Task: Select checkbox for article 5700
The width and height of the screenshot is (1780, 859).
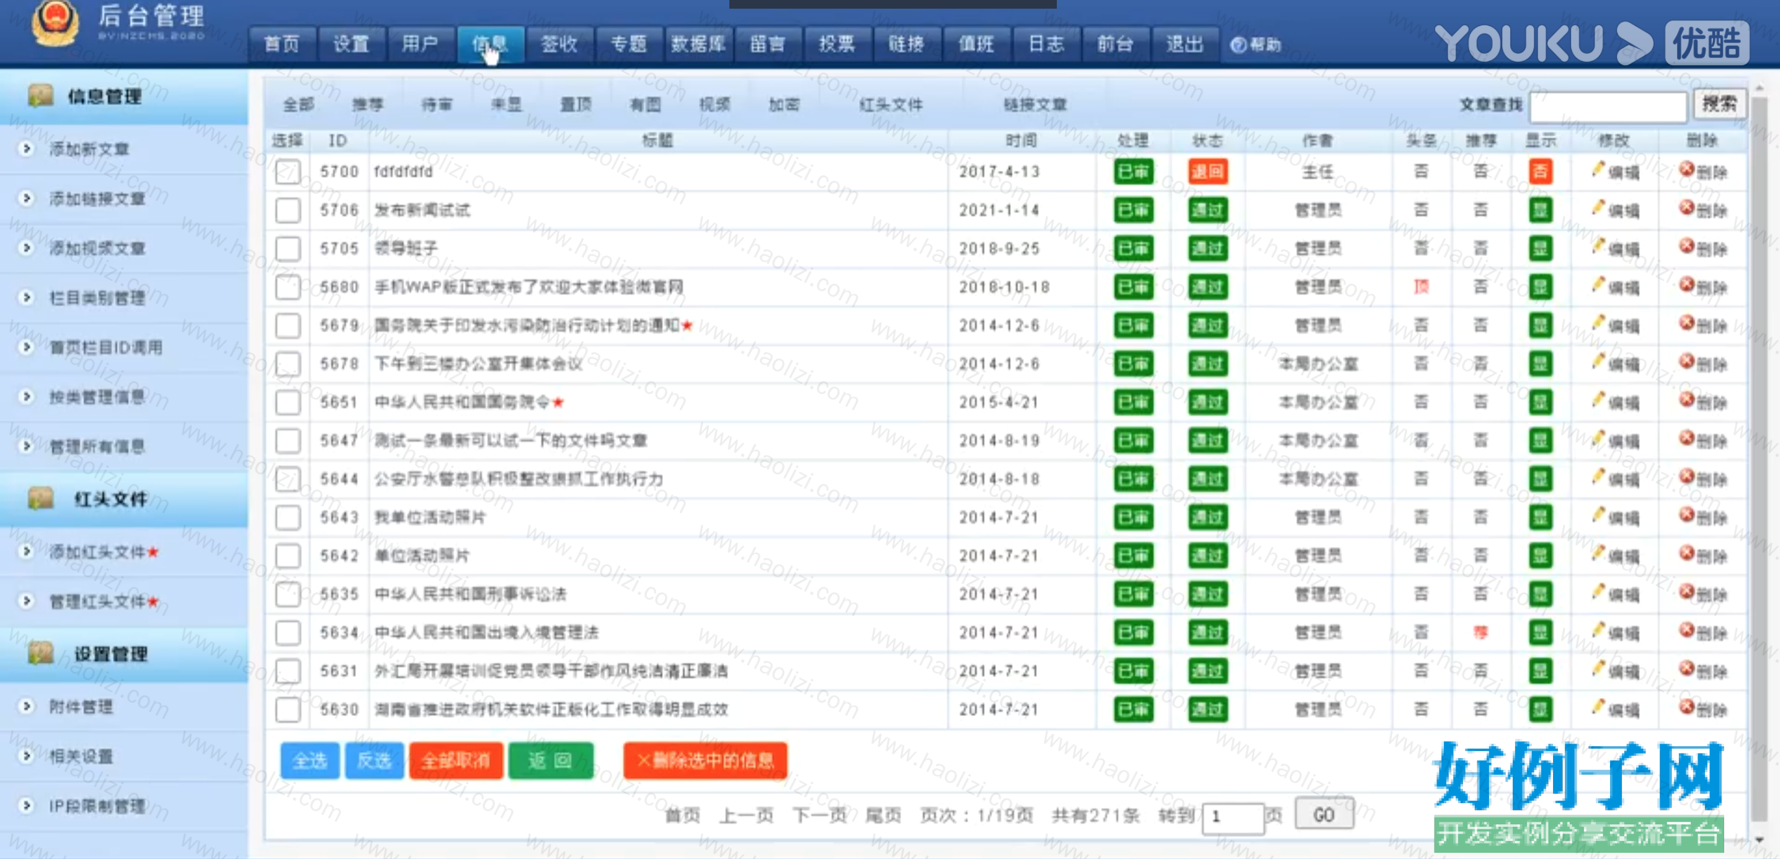Action: point(287,171)
